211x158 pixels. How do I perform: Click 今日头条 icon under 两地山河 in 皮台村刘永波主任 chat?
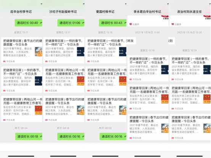coord(173,109)
